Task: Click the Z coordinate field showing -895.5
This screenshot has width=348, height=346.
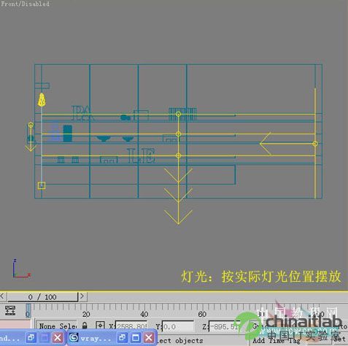Action: point(224,326)
